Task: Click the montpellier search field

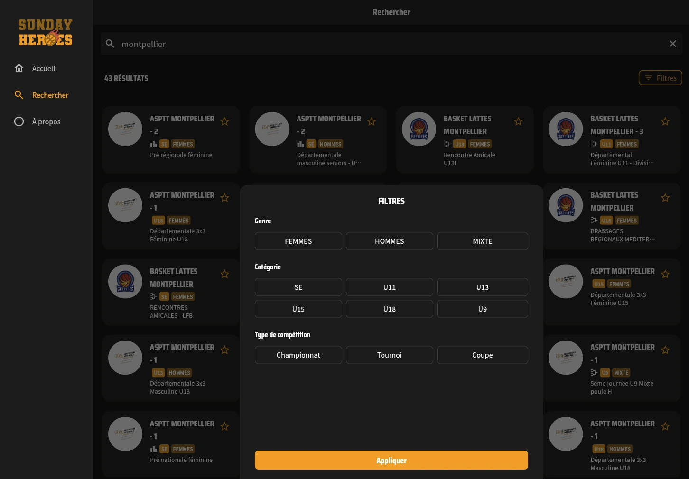Action: click(x=391, y=44)
